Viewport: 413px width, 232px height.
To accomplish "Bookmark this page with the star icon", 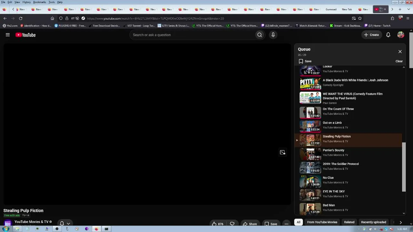I will click(360, 18).
